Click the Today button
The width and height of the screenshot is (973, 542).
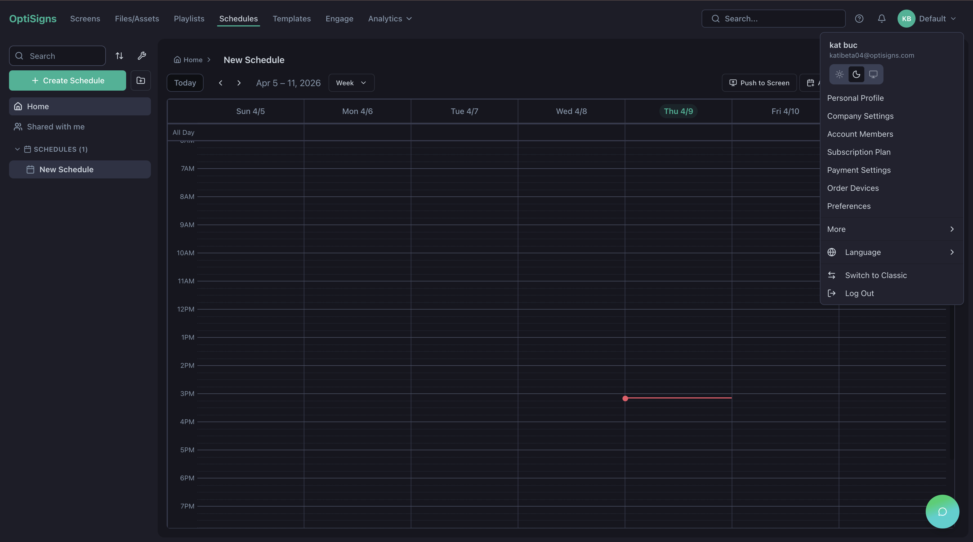tap(185, 83)
